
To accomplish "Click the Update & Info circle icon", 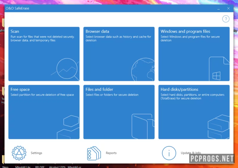I will (x=169, y=153).
